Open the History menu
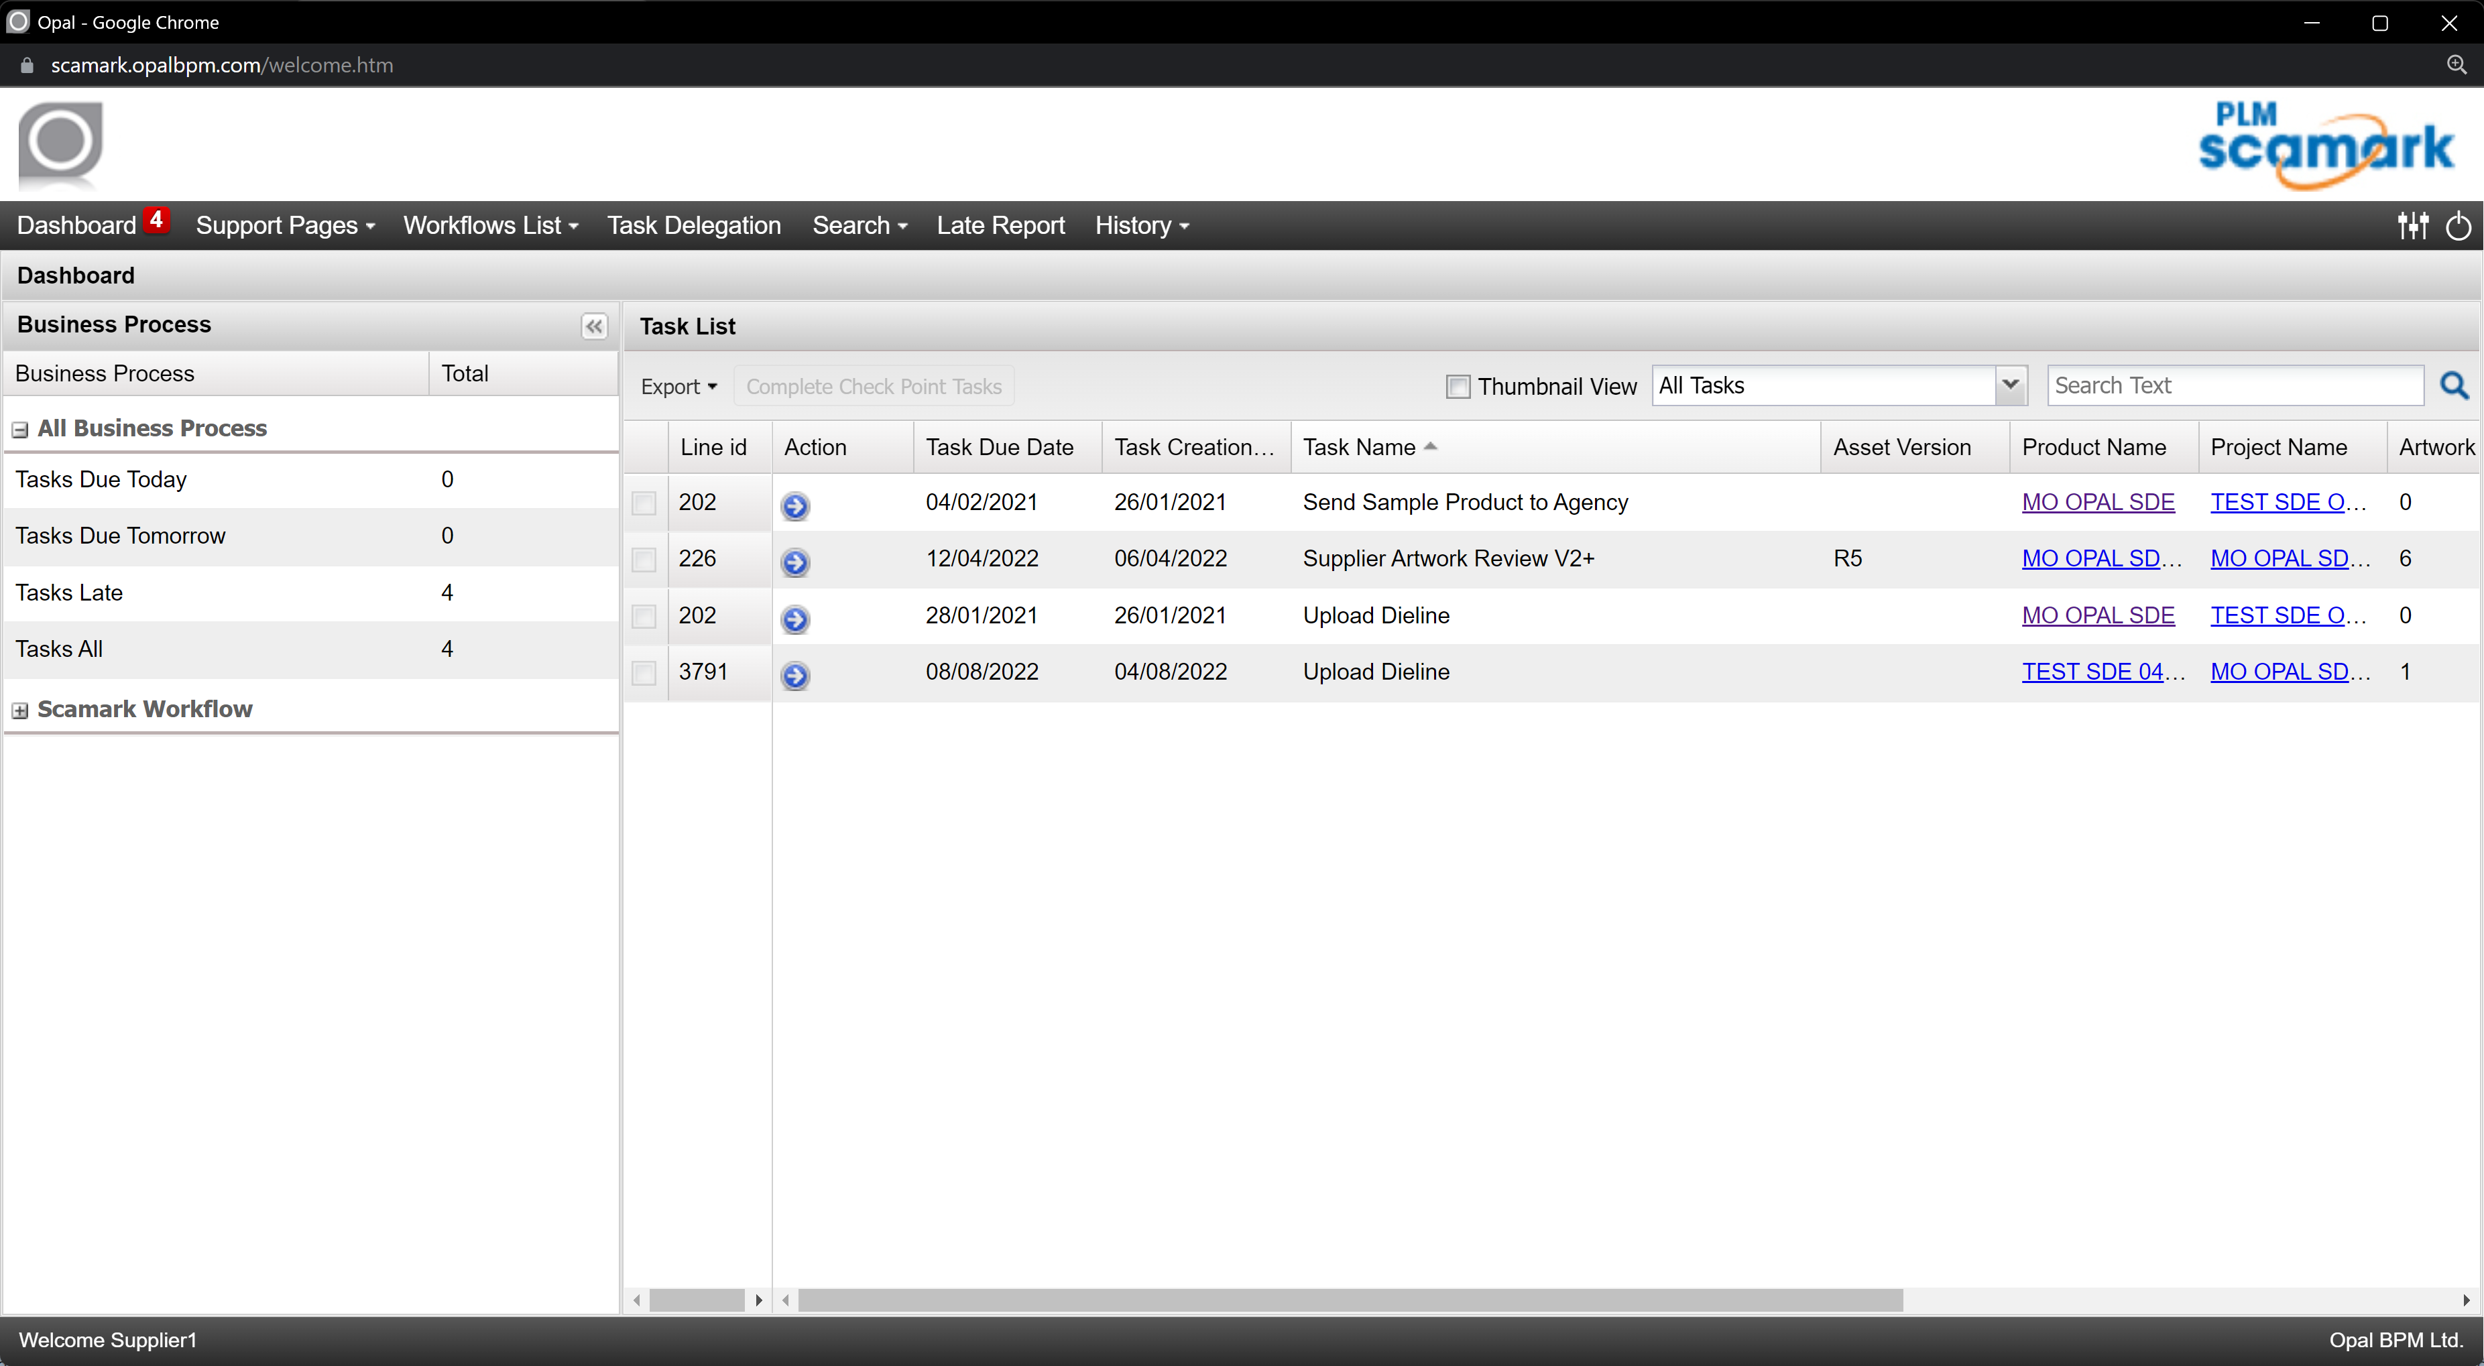The image size is (2484, 1366). pyautogui.click(x=1140, y=225)
